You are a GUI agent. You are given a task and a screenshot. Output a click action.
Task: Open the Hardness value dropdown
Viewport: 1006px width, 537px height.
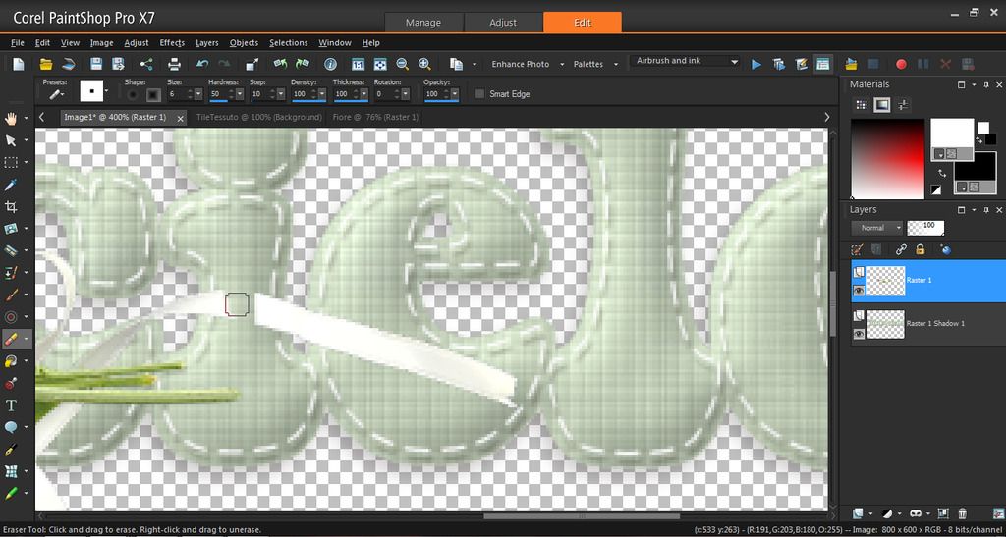[240, 94]
